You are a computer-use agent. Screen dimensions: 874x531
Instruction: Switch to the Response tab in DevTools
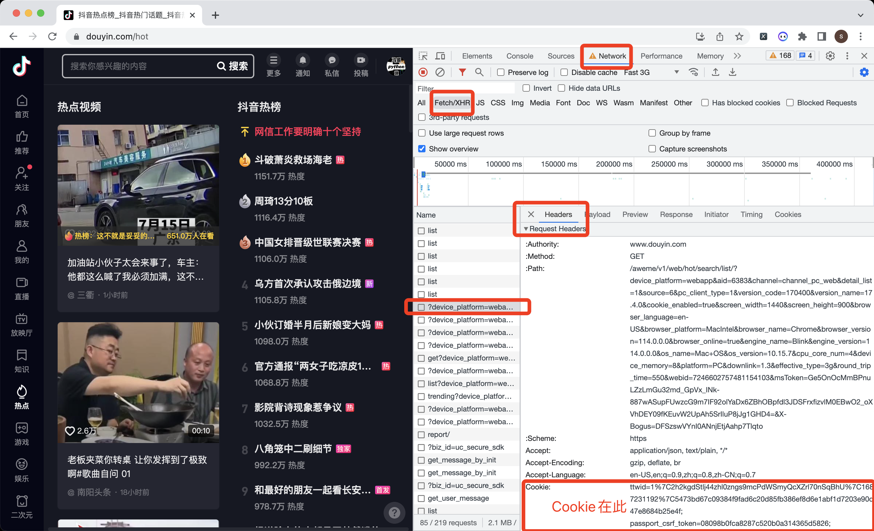point(676,214)
